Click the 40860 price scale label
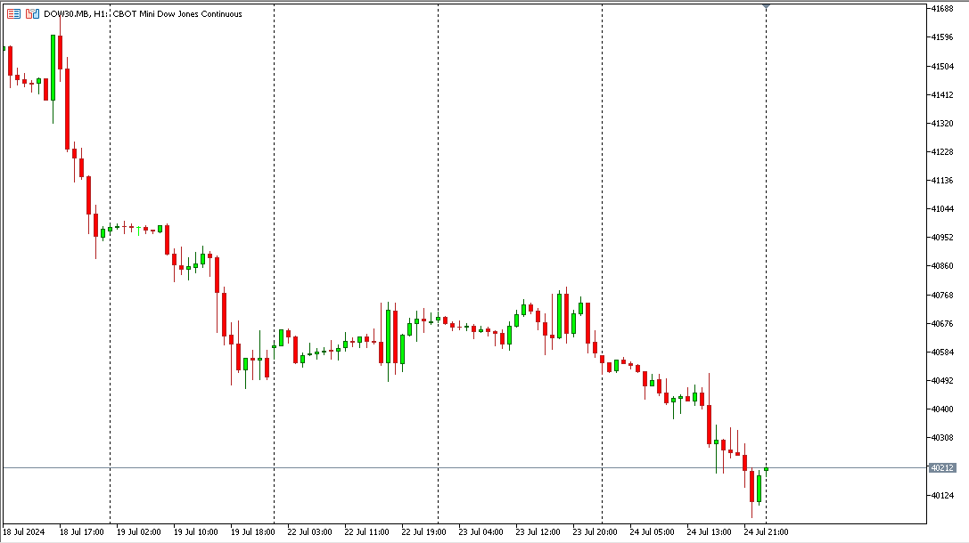The height and width of the screenshot is (543, 969). click(942, 266)
